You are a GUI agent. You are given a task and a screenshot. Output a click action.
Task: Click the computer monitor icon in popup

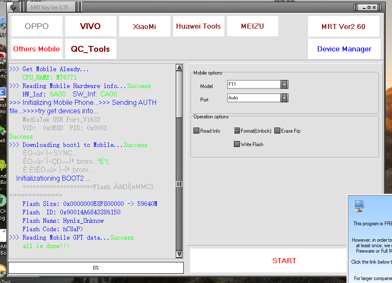tap(359, 206)
